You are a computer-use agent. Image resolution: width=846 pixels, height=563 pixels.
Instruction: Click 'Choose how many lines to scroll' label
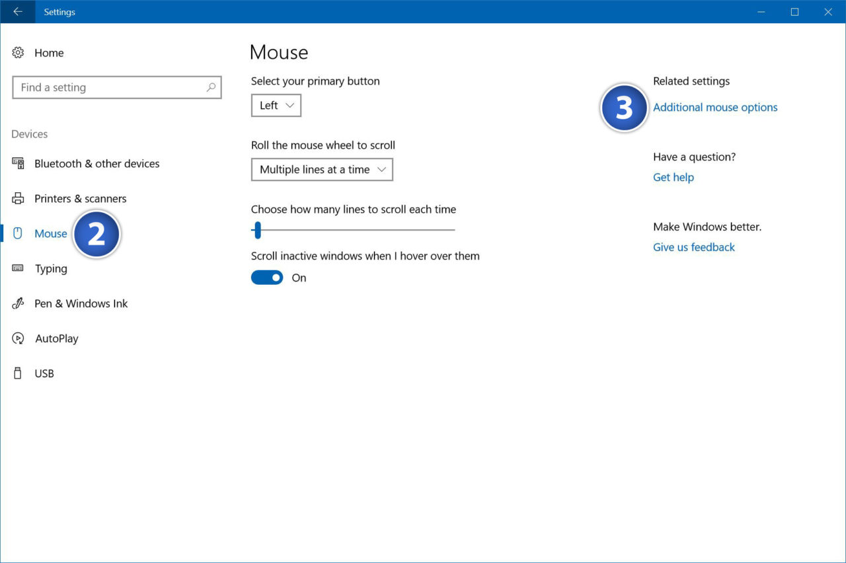(x=354, y=209)
